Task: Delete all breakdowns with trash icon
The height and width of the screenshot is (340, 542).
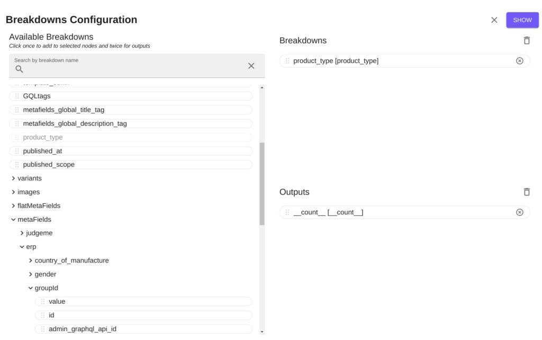Action: [x=527, y=41]
